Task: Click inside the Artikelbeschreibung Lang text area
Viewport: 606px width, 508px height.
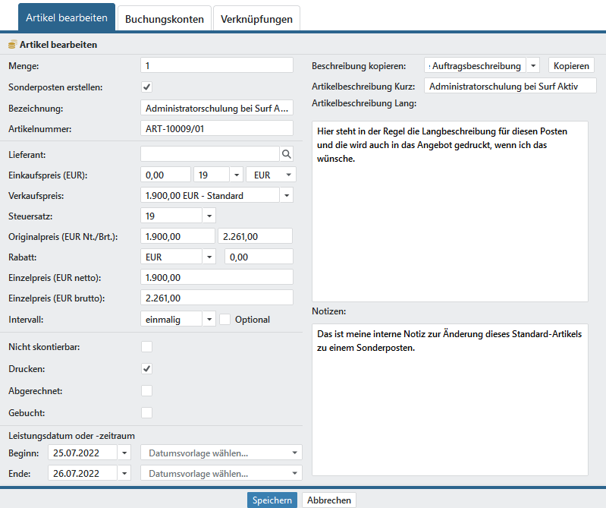Action: click(450, 211)
